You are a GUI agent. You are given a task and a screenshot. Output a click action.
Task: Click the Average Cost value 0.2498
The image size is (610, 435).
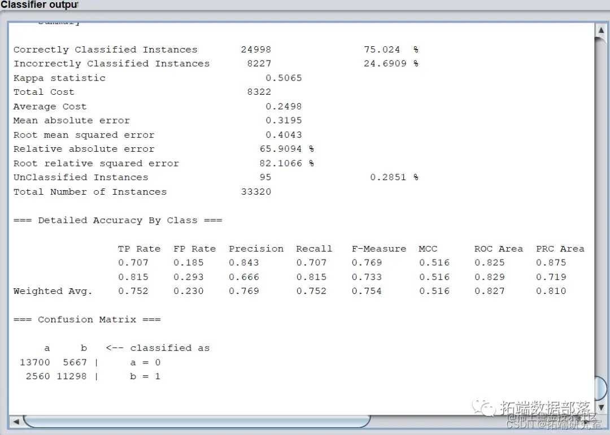284,107
